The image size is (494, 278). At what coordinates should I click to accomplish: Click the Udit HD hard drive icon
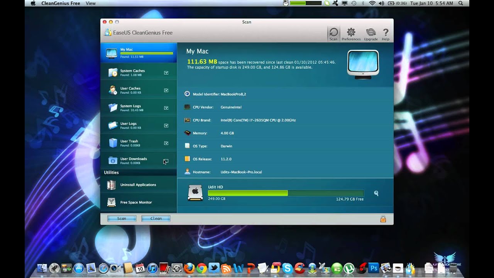point(195,192)
